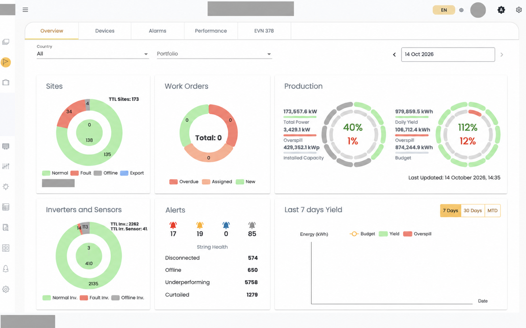Switch to the Overview tab
Image resolution: width=526 pixels, height=328 pixels.
[52, 31]
